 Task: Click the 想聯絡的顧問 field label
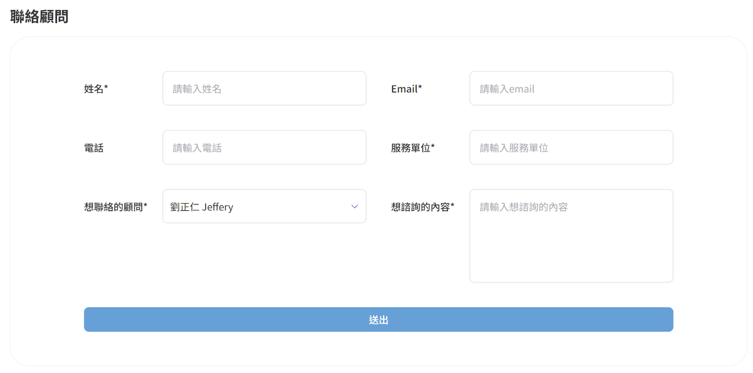pos(113,207)
